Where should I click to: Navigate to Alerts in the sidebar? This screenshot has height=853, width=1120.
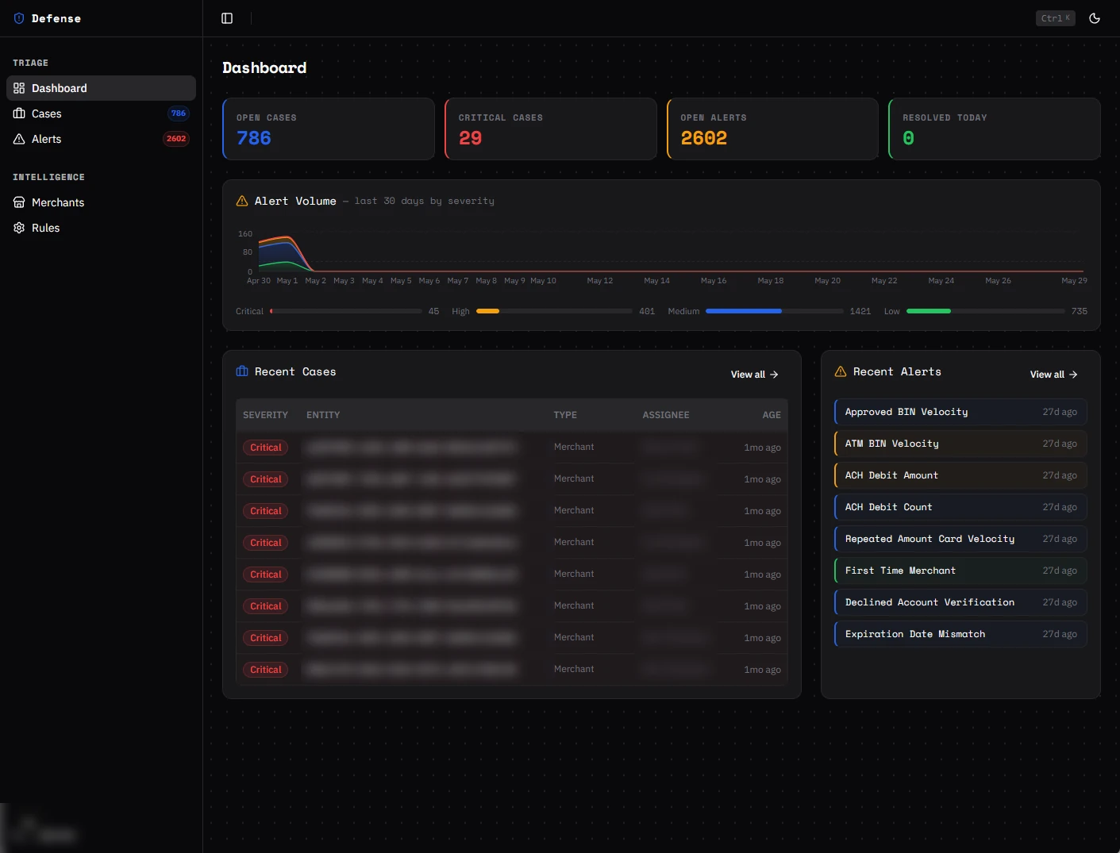tap(101, 139)
